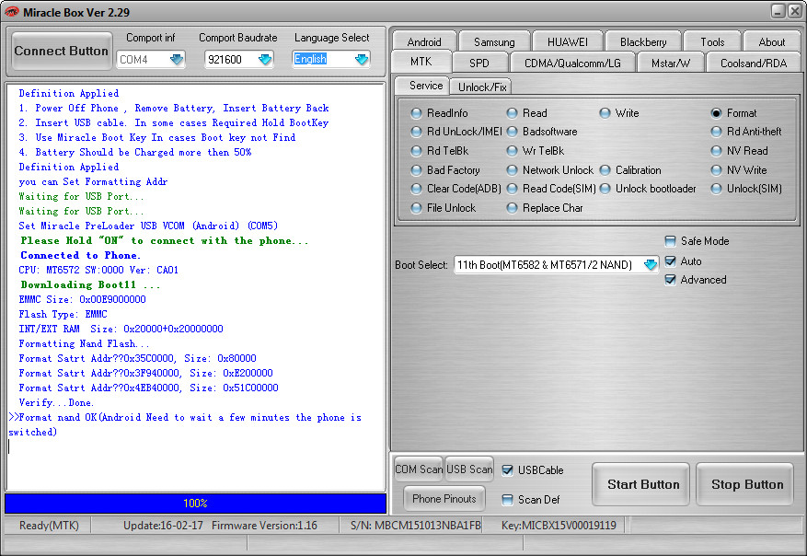Select the NV Write option
The height and width of the screenshot is (556, 807).
pos(739,170)
